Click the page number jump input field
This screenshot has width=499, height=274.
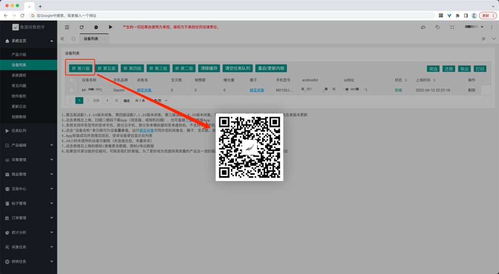pos(106,100)
